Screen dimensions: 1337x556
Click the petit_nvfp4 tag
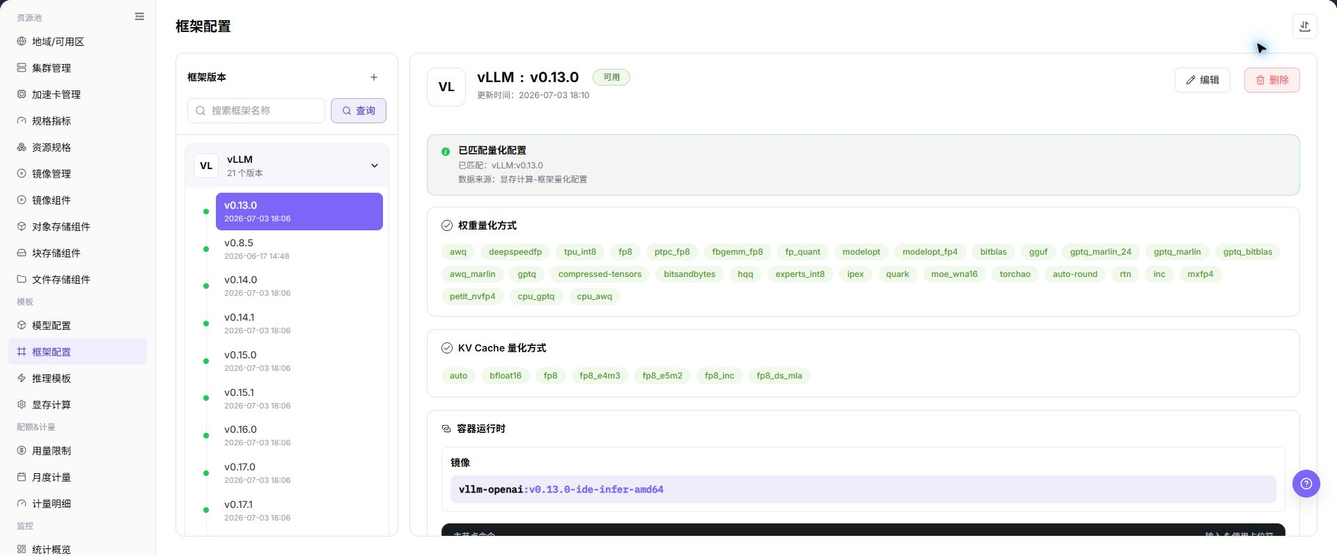[x=473, y=296]
